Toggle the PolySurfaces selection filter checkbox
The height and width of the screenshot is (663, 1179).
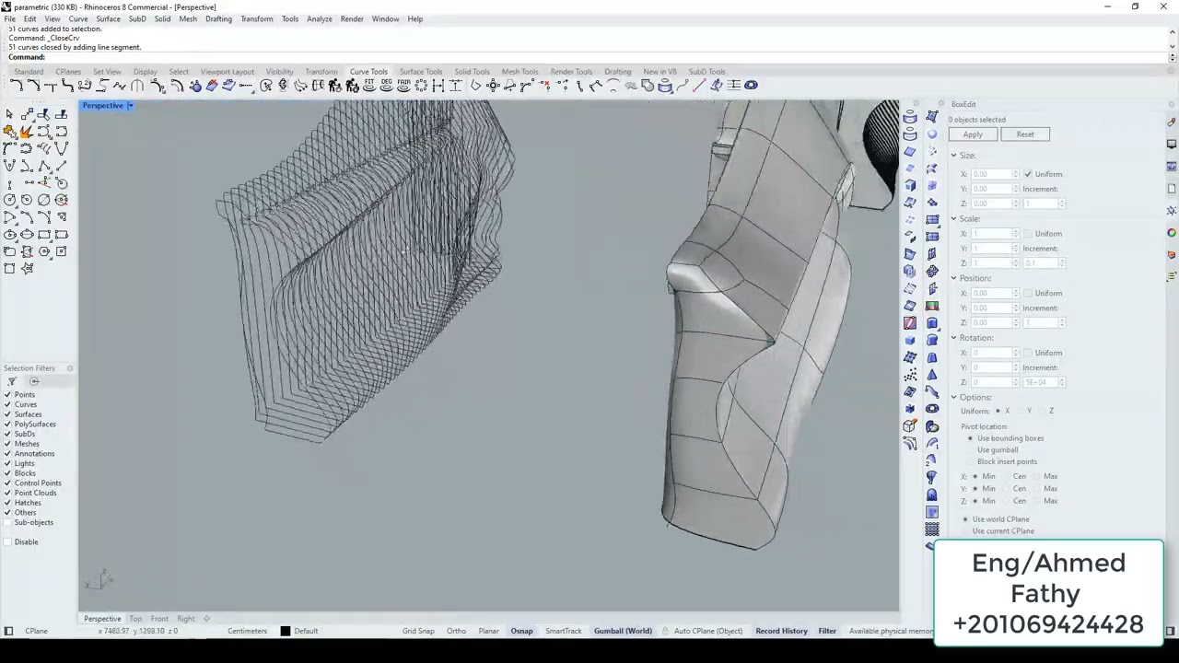pos(7,425)
